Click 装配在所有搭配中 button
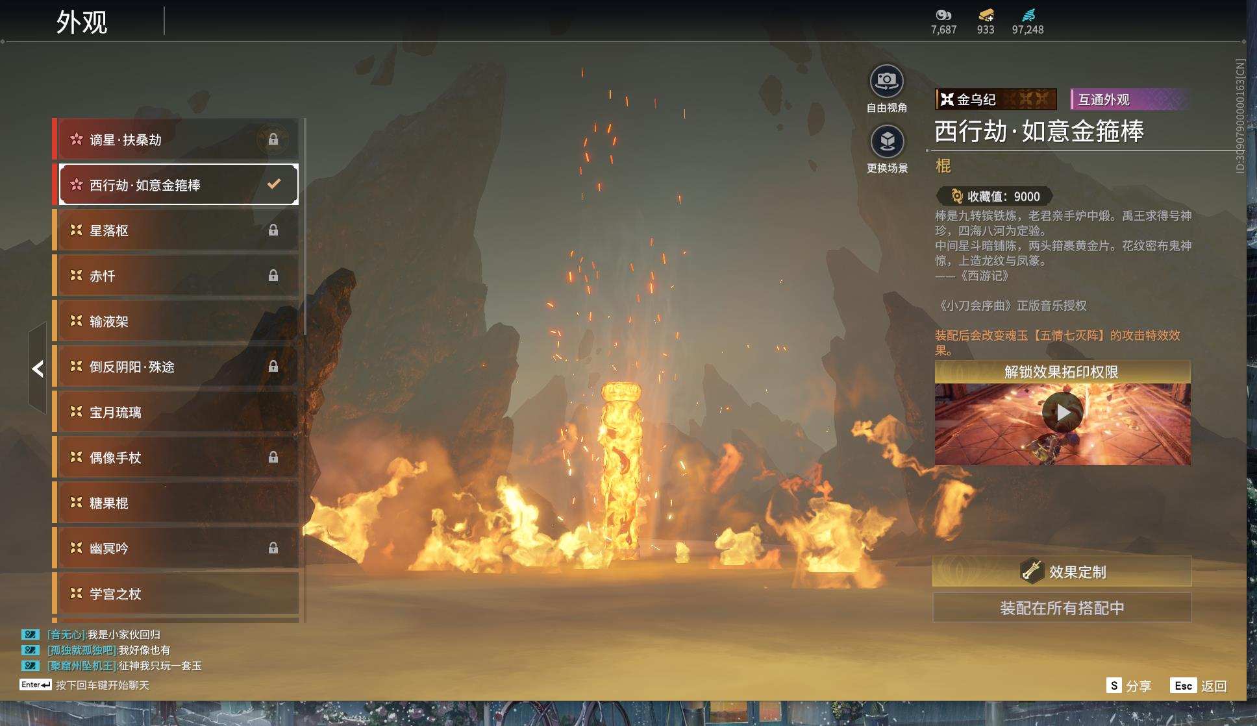 click(1062, 608)
